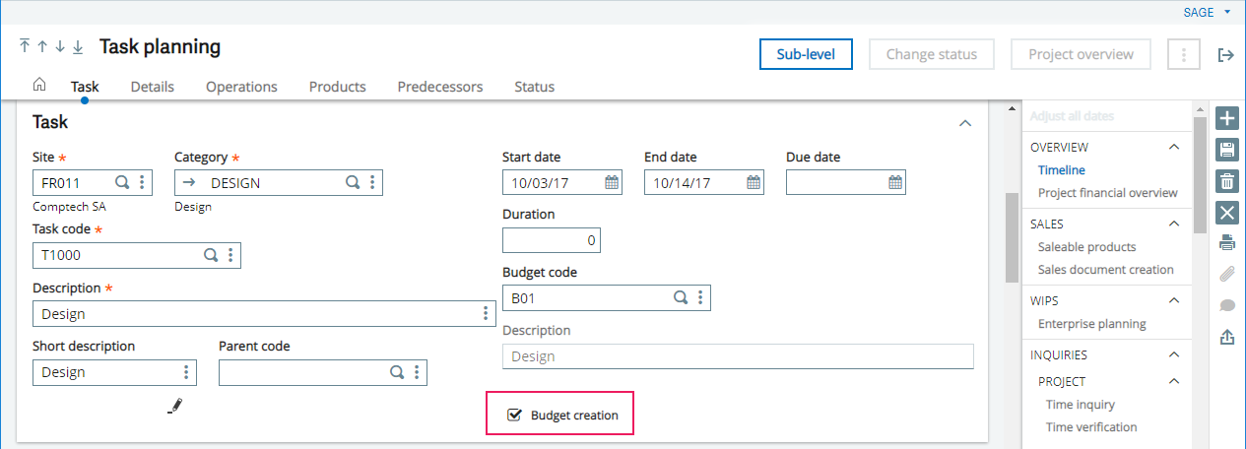Open the SAGE user dropdown
Screen dimensions: 1246x449
click(1207, 12)
